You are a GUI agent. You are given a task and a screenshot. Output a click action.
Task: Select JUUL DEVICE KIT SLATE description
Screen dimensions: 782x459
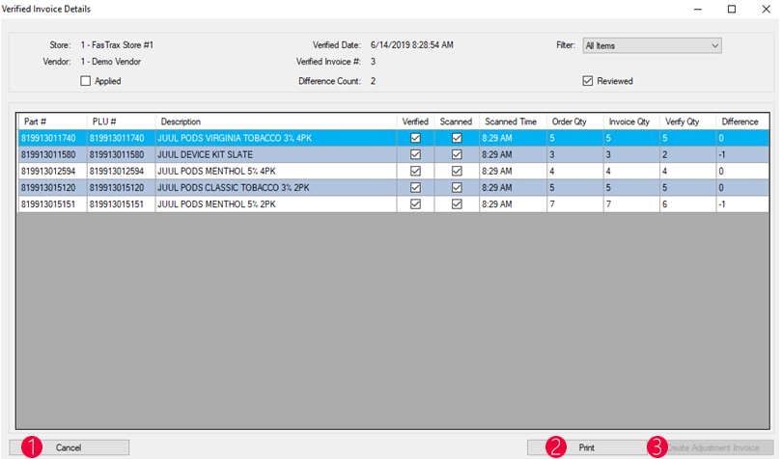[x=276, y=154]
